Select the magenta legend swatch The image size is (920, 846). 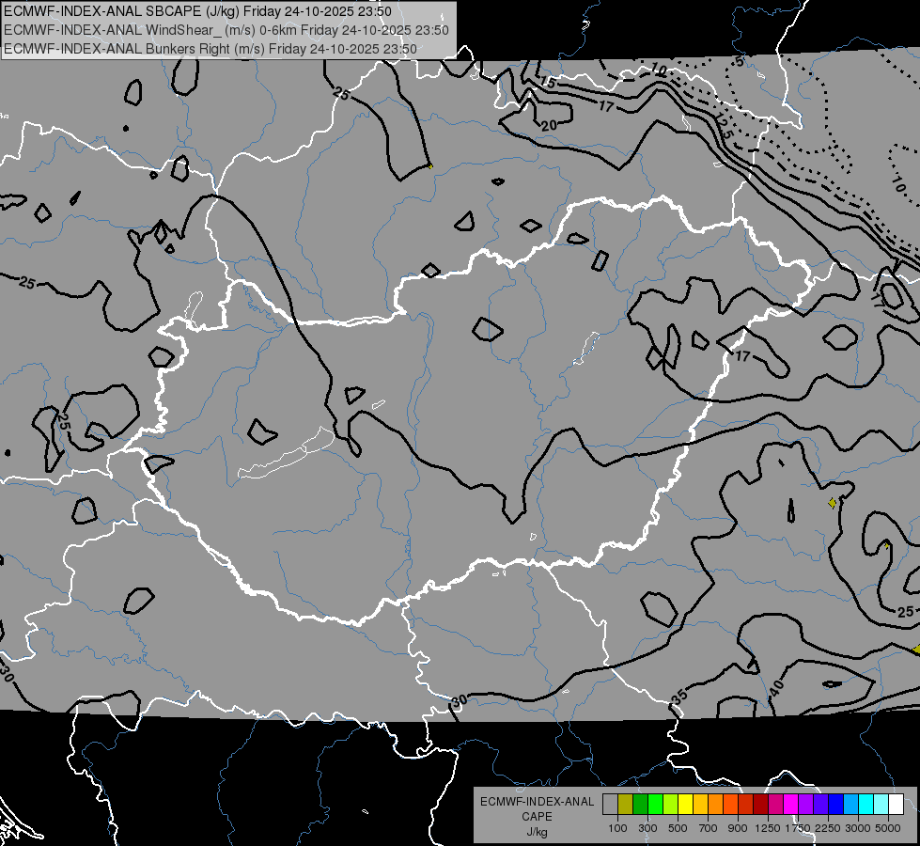coord(791,805)
